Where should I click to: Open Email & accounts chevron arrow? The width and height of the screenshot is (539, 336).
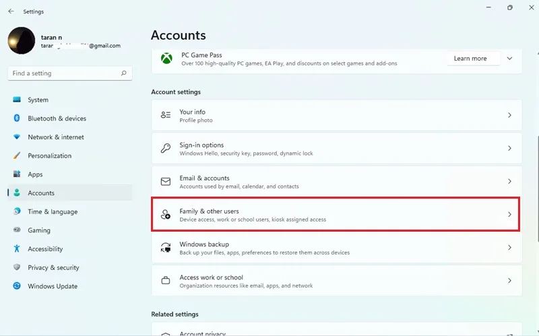[x=510, y=181]
